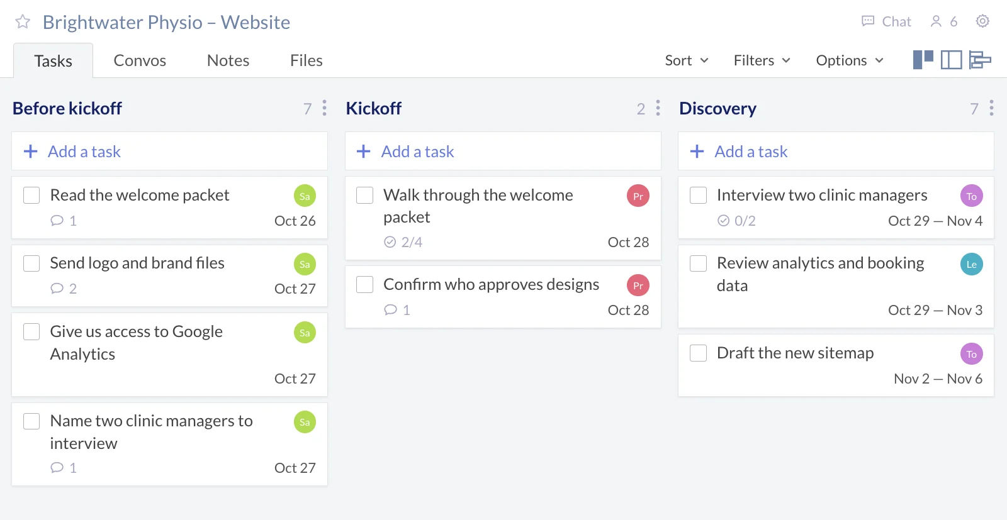The image size is (1007, 520).
Task: Open Discovery column options menu
Action: pos(991,108)
